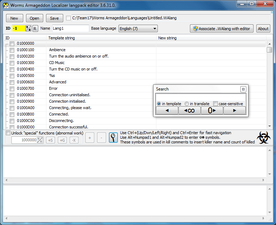Image resolution: width=276 pixels, height=225 pixels.
Task: Save the current langpack
Action: 54,18
